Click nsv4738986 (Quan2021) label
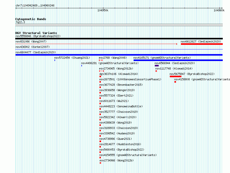This screenshot has height=173, width=230. (x=116, y=139)
